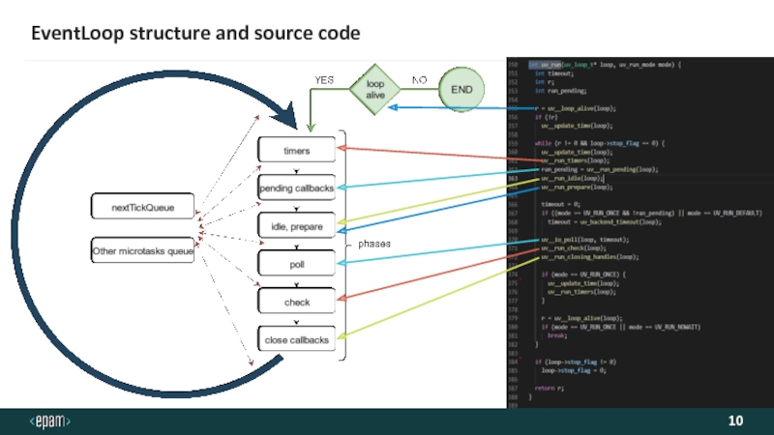Image resolution: width=774 pixels, height=435 pixels.
Task: Click the green END circle
Action: (461, 89)
